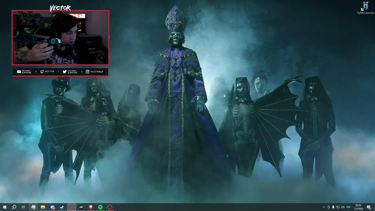
Task: Switch the ESP input language indicator
Action: (349, 207)
